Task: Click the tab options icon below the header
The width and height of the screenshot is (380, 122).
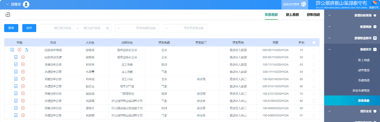Action: (8, 15)
